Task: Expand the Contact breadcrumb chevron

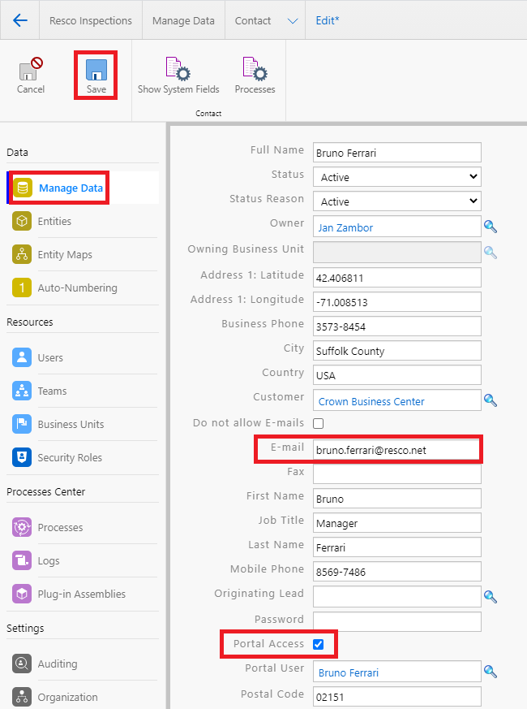Action: click(293, 21)
